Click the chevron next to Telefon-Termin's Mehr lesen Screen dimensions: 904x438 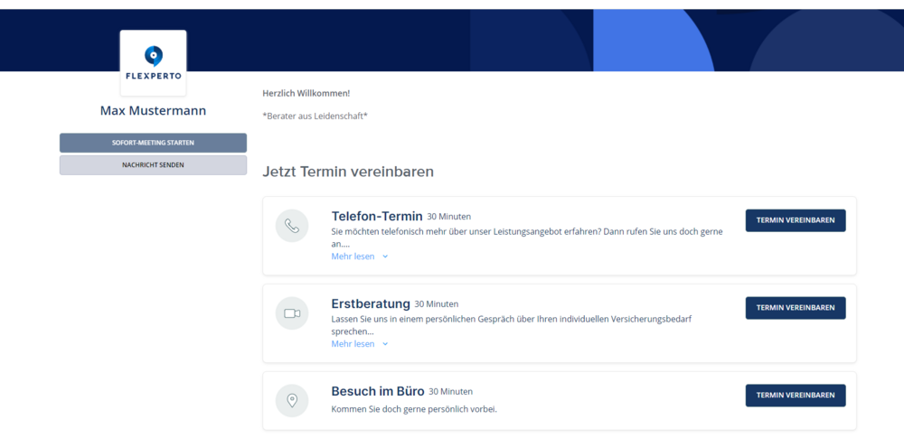point(385,257)
